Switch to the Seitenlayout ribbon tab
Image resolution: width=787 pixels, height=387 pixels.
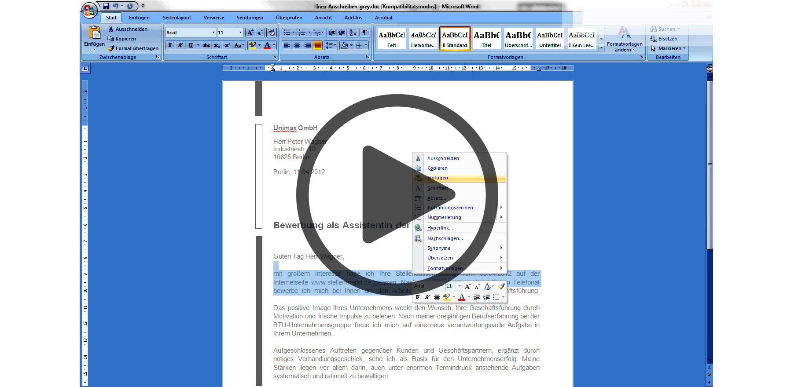(177, 18)
